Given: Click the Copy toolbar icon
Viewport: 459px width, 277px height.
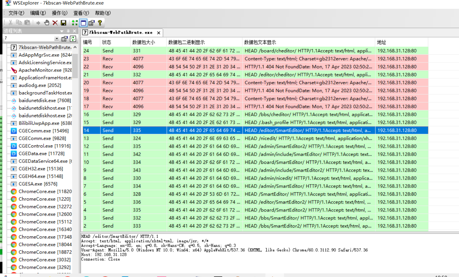Looking at the screenshot, I should [19, 23].
